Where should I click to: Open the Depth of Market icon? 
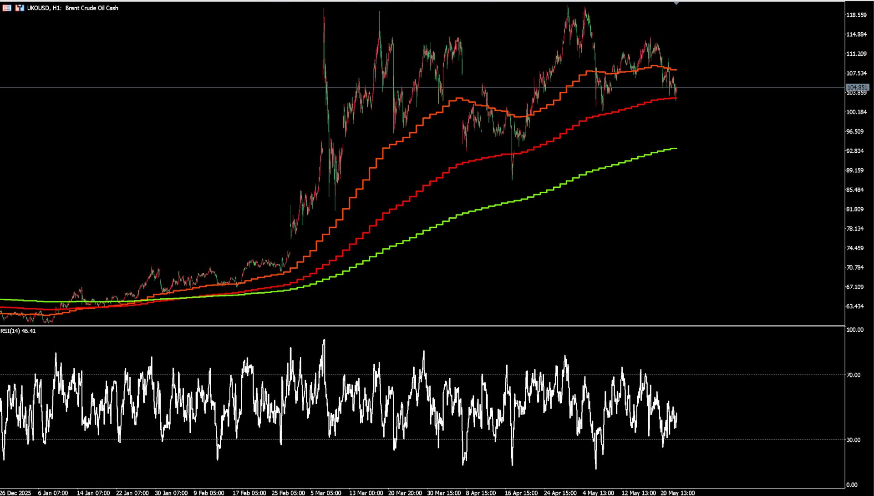(x=19, y=8)
